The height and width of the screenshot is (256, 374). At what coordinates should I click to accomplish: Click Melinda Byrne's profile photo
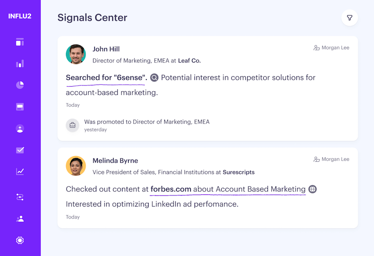coord(76,166)
